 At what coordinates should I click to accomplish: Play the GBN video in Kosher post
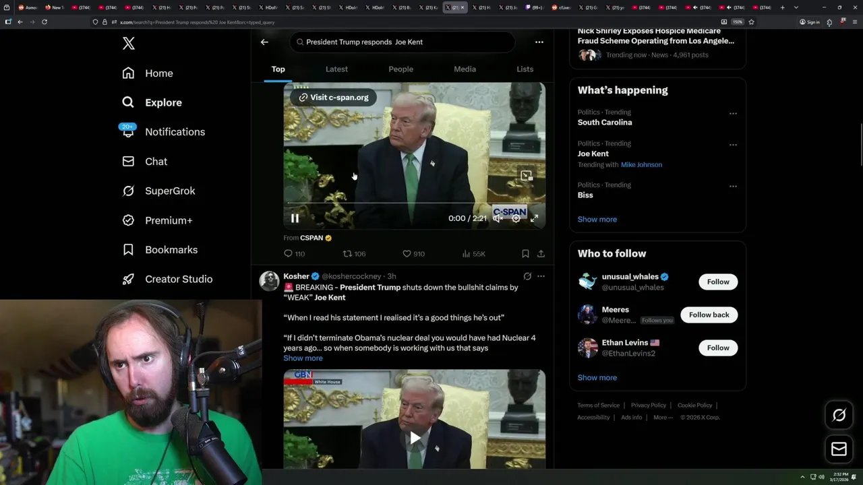click(415, 439)
